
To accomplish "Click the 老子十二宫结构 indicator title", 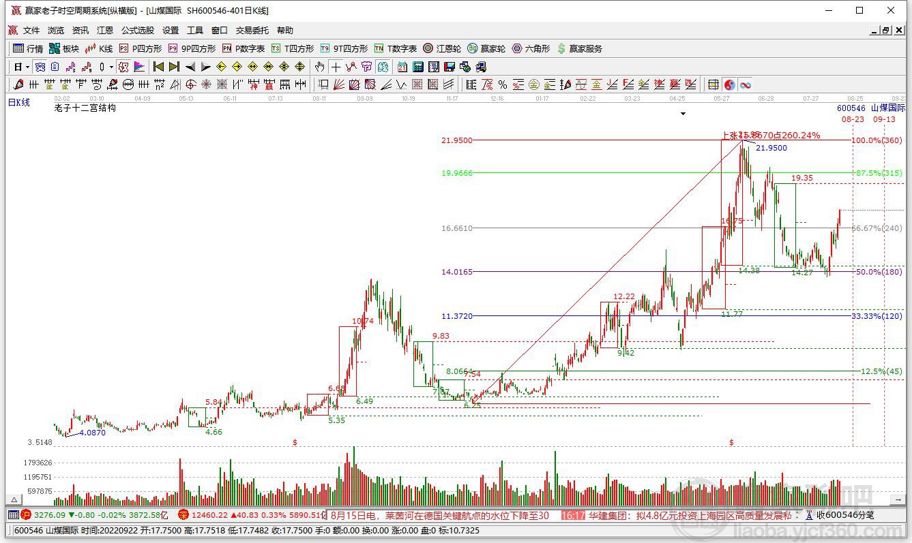I will coord(85,108).
